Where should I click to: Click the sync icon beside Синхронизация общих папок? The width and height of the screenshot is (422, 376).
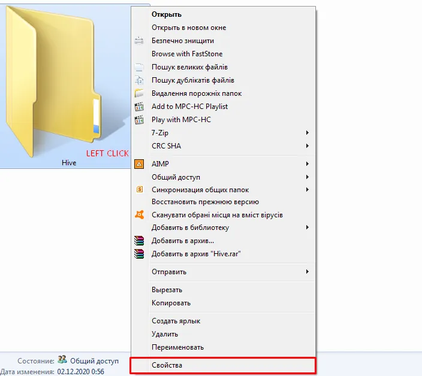[x=140, y=189]
